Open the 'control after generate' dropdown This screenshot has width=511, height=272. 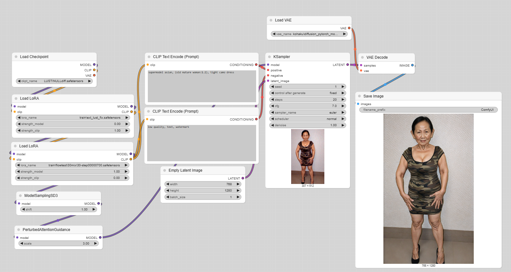(308, 93)
